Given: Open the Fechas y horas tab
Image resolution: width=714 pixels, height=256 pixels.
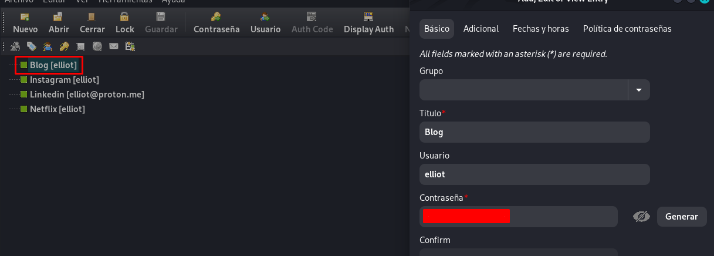Looking at the screenshot, I should [541, 28].
